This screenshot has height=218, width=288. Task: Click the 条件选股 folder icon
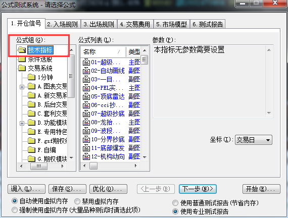point(22,59)
